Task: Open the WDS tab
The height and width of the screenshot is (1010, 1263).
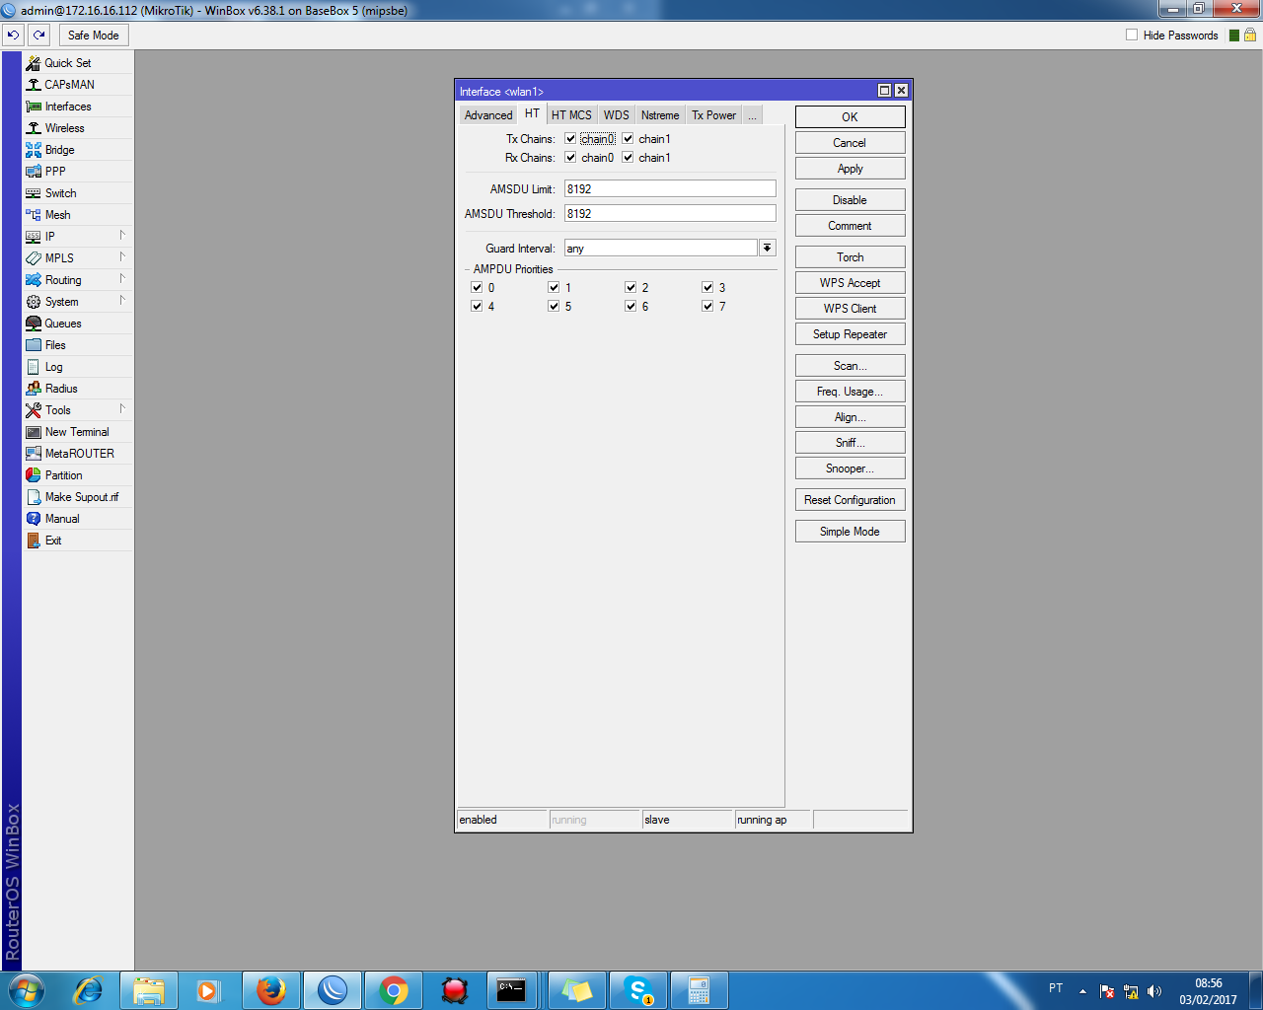Action: [617, 115]
